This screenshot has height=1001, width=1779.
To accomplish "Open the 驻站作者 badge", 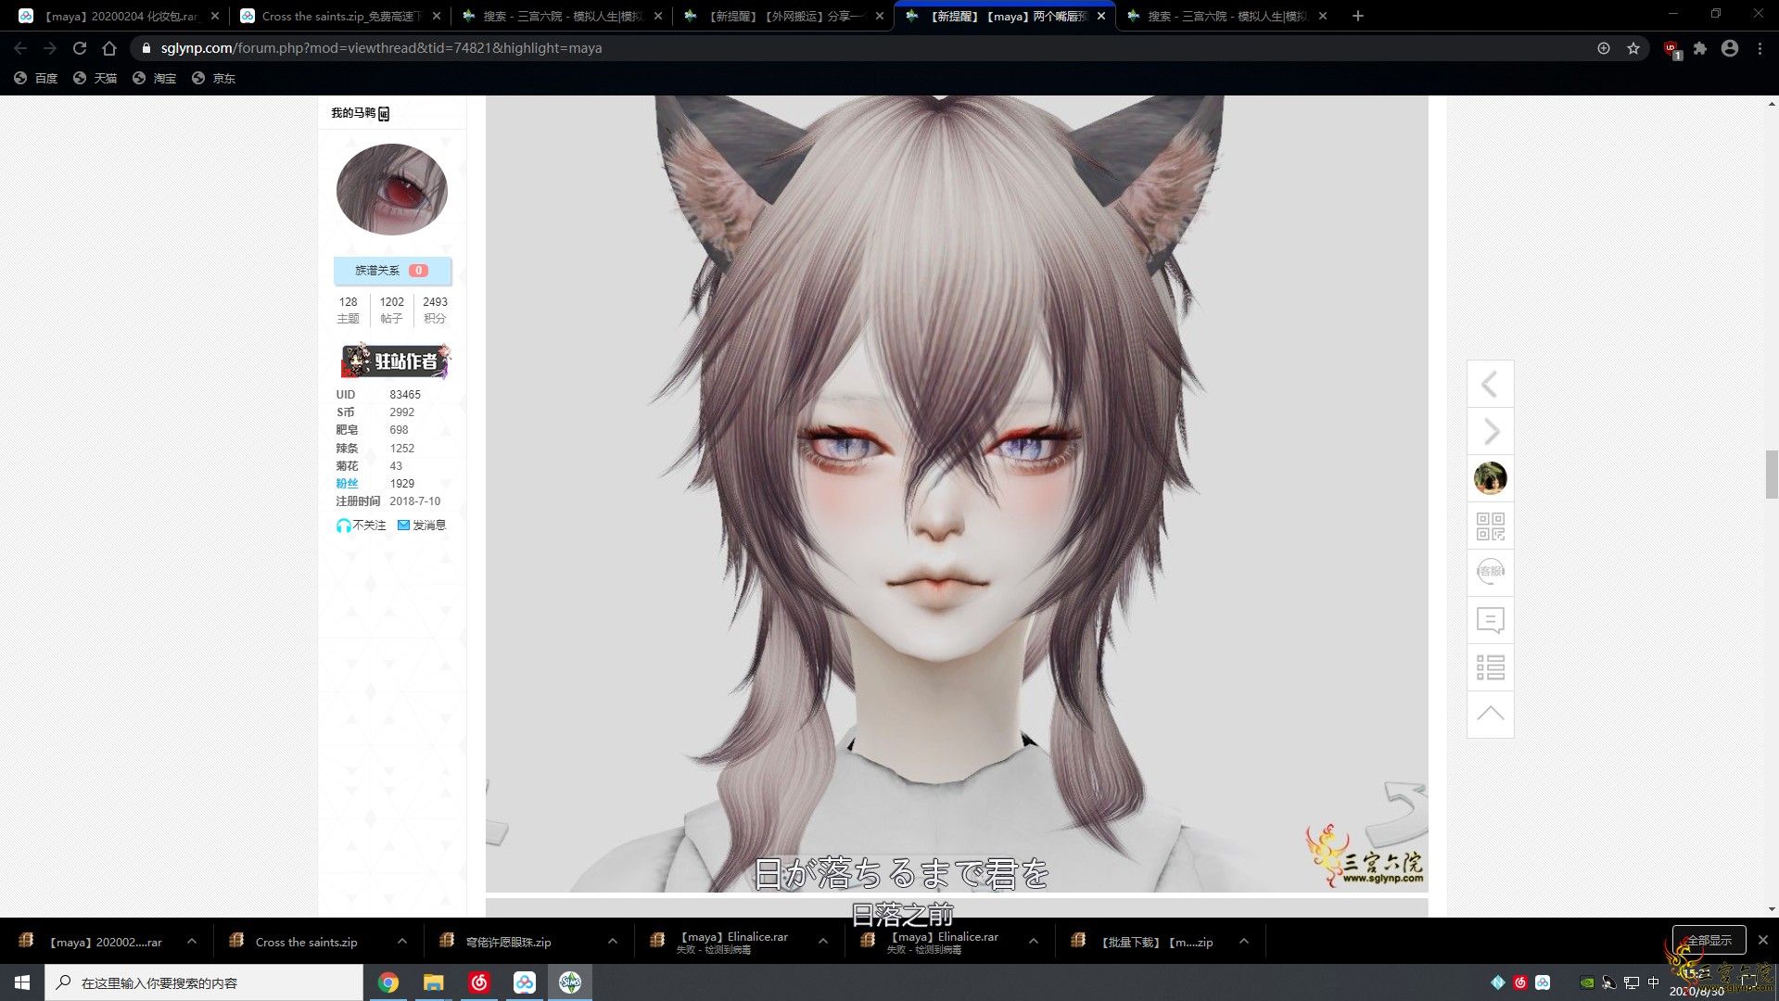I will coord(395,361).
